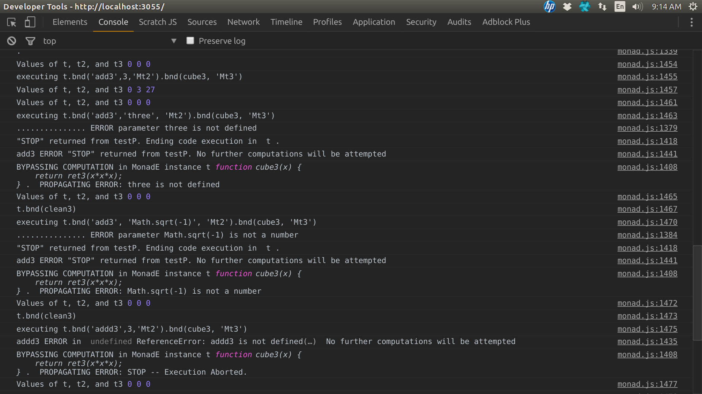Viewport: 702px width, 394px height.
Task: Enable the Preserve log checkbox
Action: coord(190,41)
